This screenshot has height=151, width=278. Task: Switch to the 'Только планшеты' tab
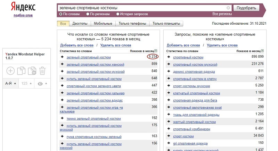166,24
